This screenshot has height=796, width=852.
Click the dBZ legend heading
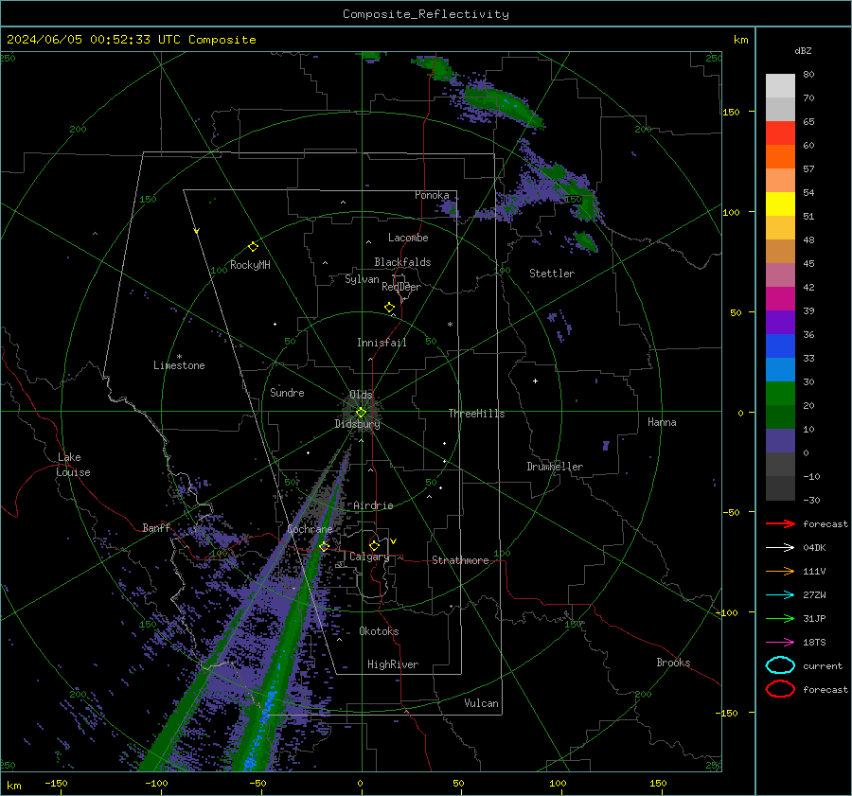pyautogui.click(x=803, y=50)
